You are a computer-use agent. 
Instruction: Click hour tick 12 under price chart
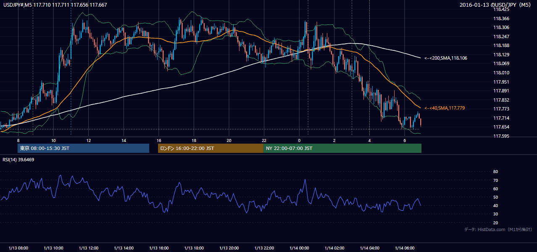(88, 140)
